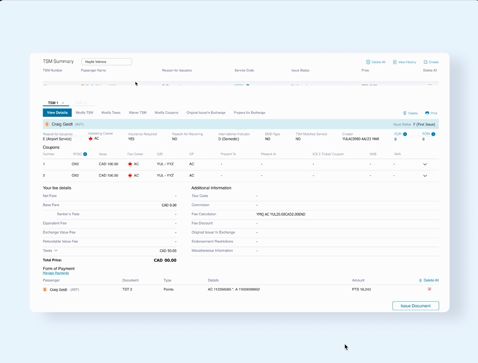Click Issue Status F (First Issue)
Screen dimensions: 478x363
point(424,124)
